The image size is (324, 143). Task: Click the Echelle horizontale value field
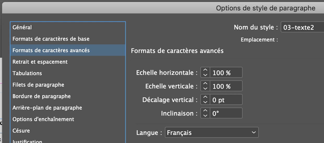[226, 73]
